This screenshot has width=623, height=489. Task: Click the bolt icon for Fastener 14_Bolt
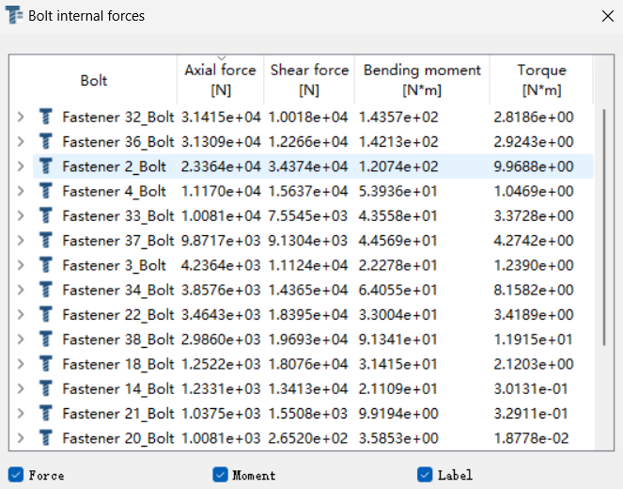coord(46,388)
